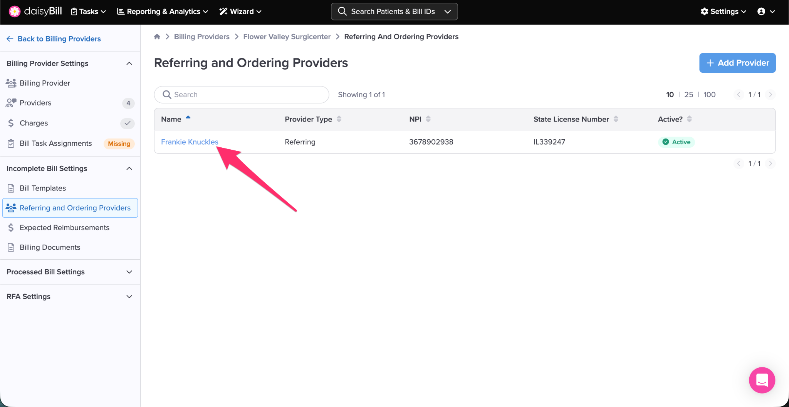Open the chat support bubble icon
Viewport: 789px width, 407px height.
pos(762,380)
